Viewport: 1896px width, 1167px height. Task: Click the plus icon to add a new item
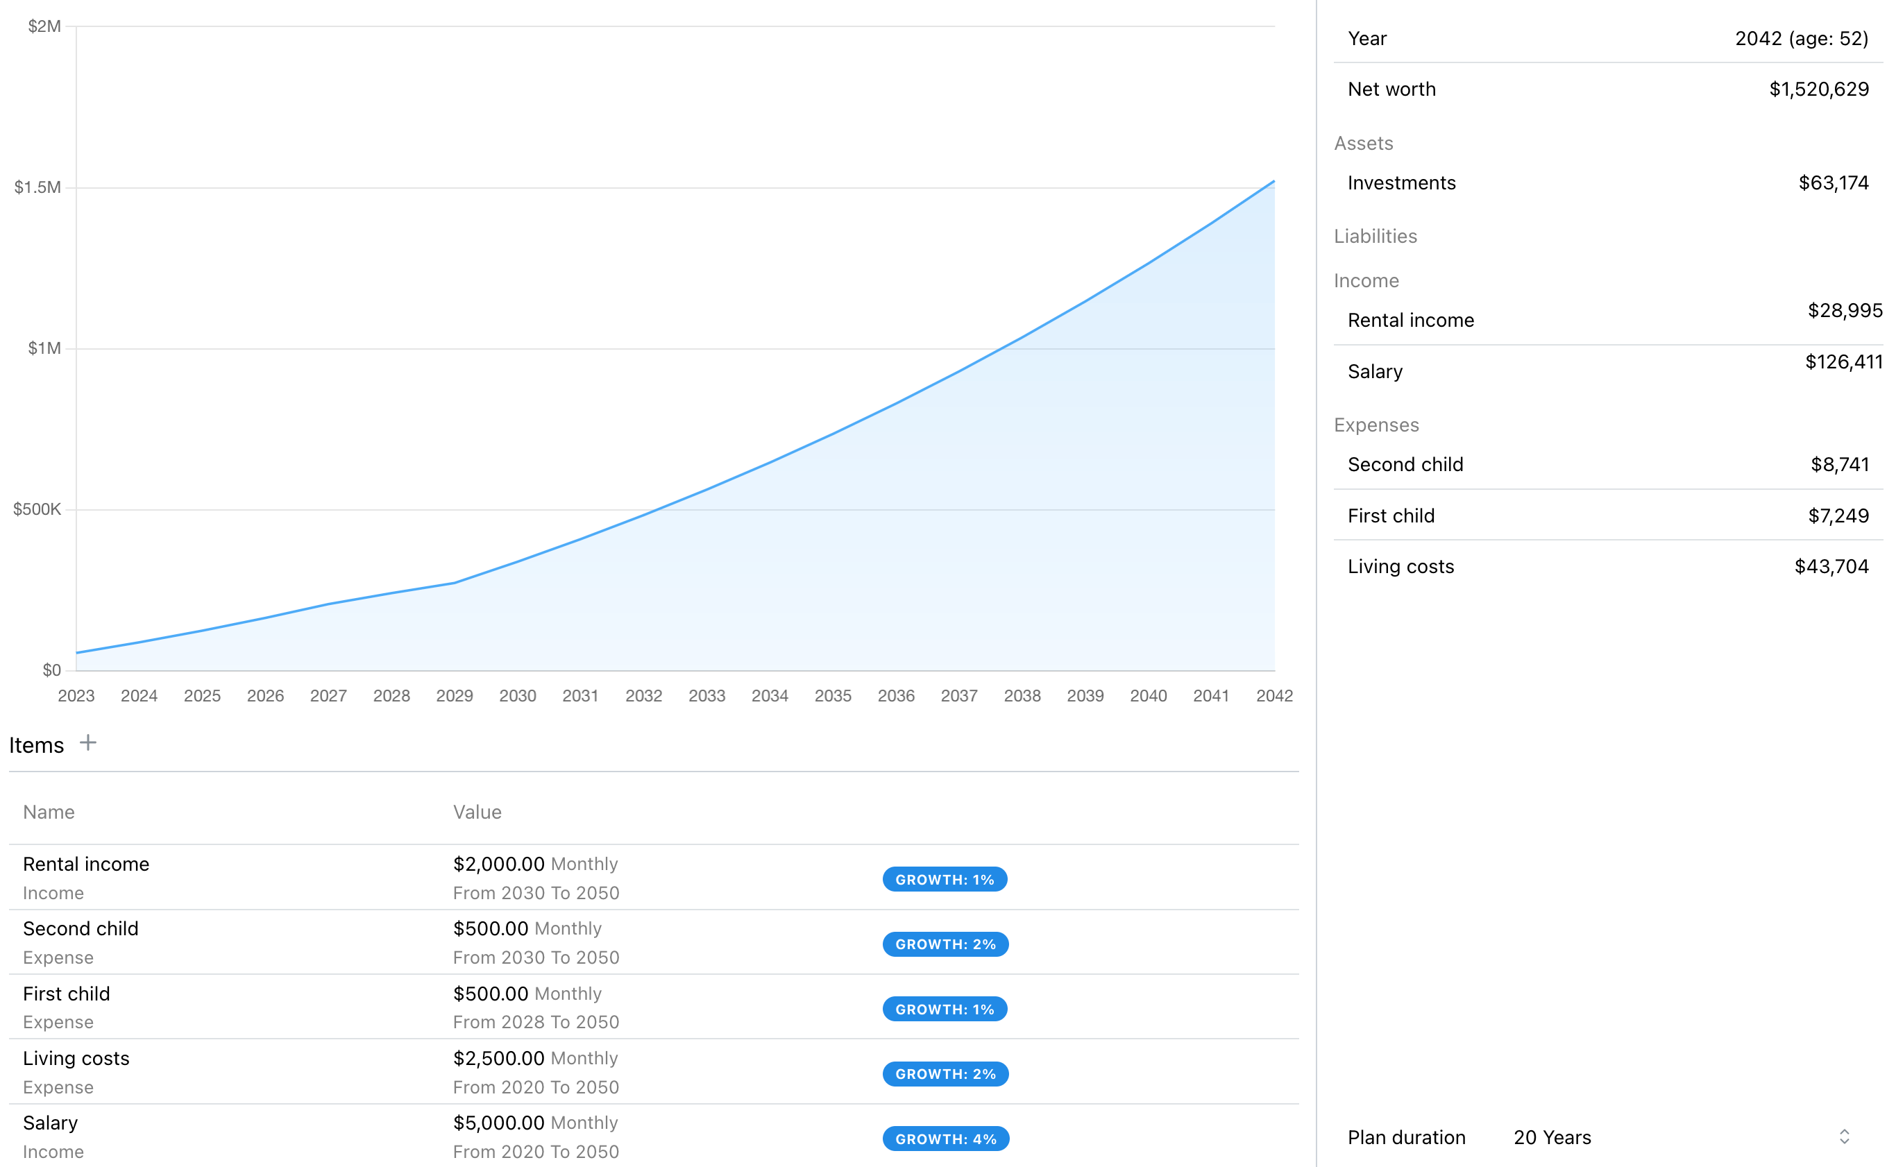pyautogui.click(x=88, y=743)
